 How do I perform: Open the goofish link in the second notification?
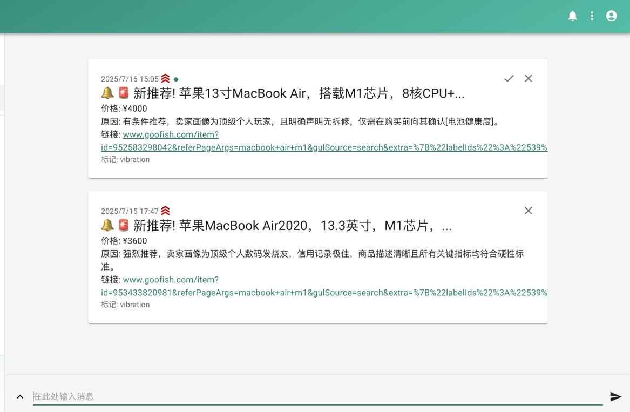coord(171,280)
